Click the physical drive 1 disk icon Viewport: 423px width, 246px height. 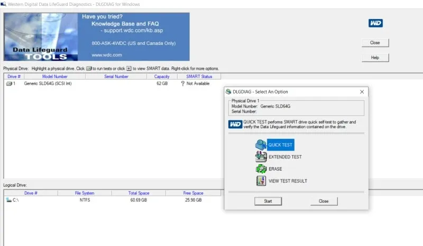9,84
